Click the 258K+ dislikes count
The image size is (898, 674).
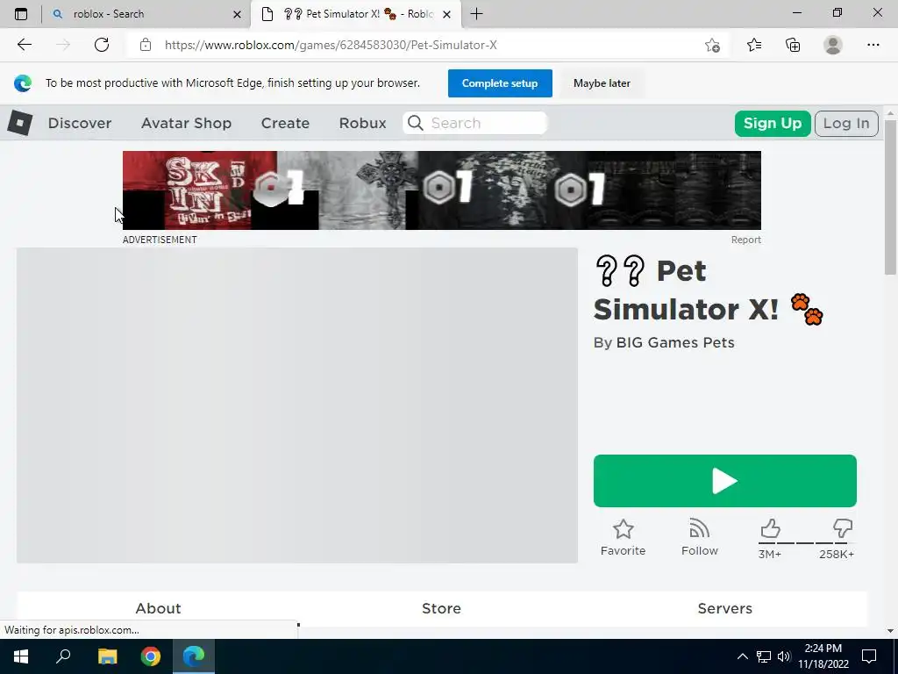(x=837, y=555)
